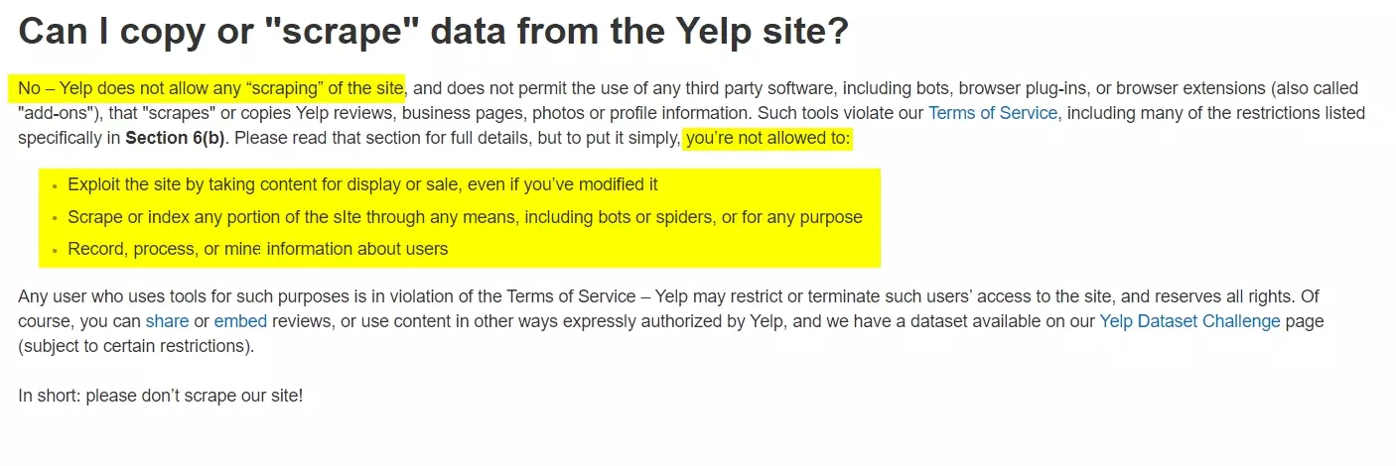This screenshot has height=466, width=1396.
Task: Click the page heading about copying Yelp data
Action: coord(433,31)
